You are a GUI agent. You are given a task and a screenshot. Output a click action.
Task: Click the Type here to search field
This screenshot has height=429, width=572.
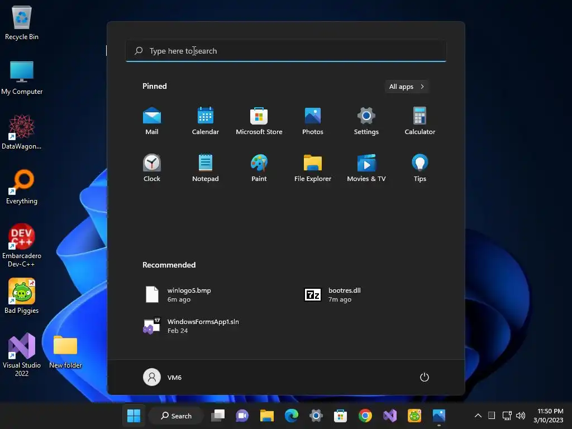(285, 51)
